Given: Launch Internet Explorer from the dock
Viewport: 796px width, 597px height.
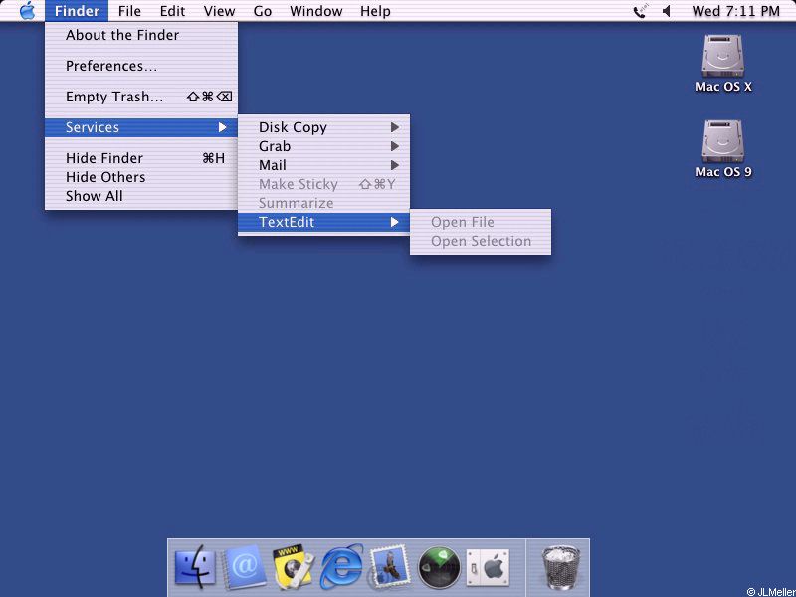Looking at the screenshot, I should click(x=341, y=566).
